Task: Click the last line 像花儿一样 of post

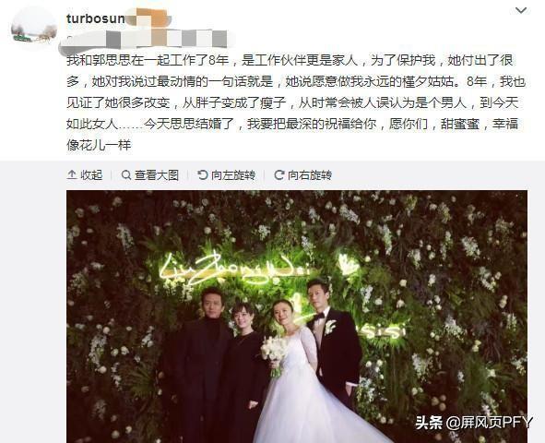Action: 99,145
